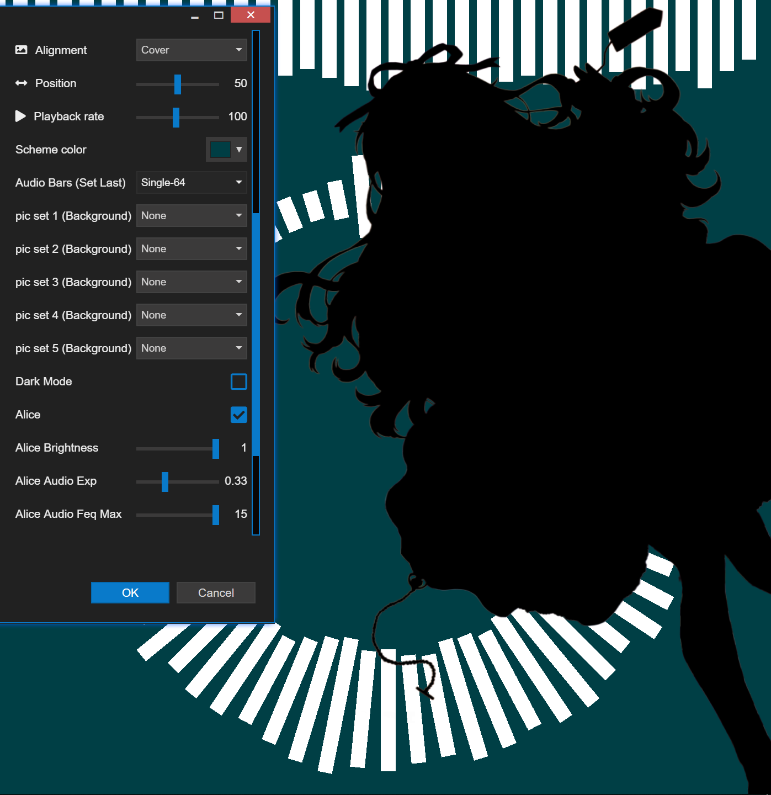771x795 pixels.
Task: Maximize the settings window
Action: (x=219, y=15)
